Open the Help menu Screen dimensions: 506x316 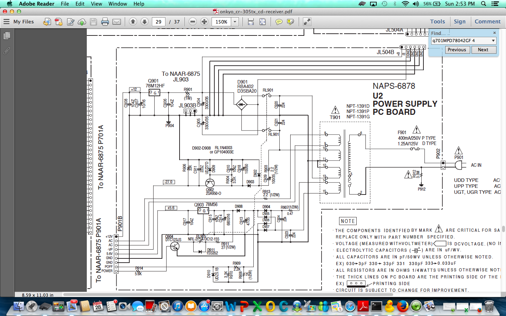pos(139,4)
